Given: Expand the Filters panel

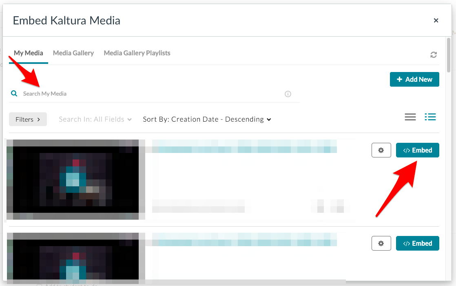Looking at the screenshot, I should [28, 119].
